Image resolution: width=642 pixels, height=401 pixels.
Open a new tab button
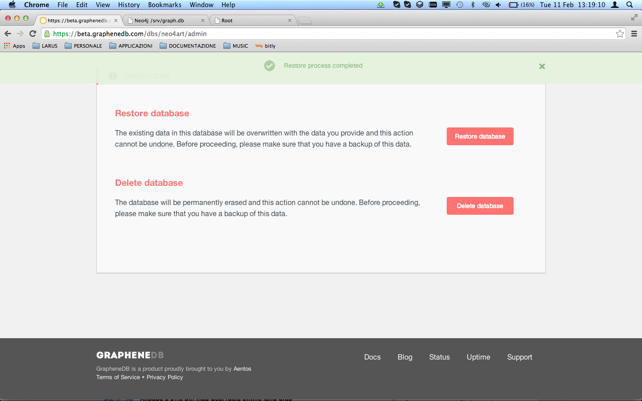(x=305, y=20)
